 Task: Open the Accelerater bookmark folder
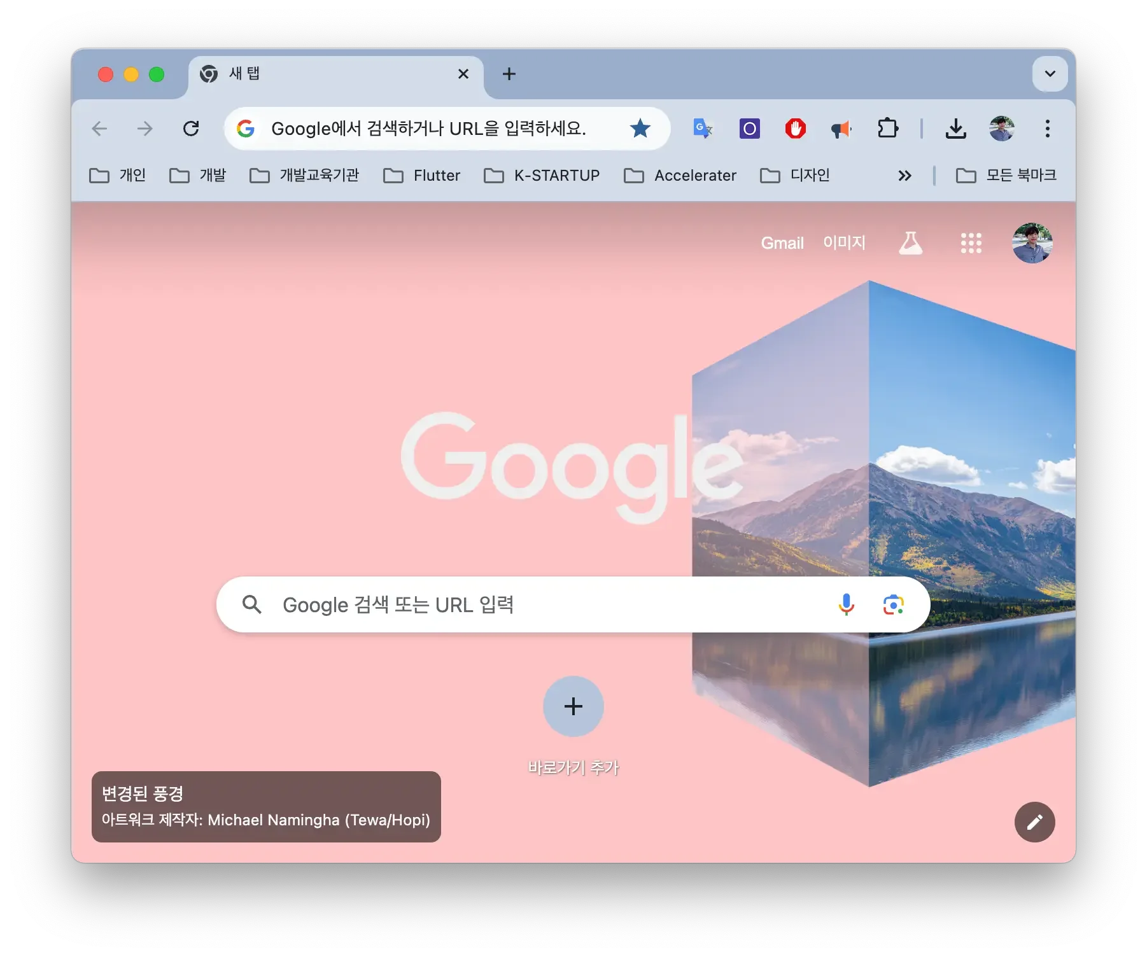[680, 175]
